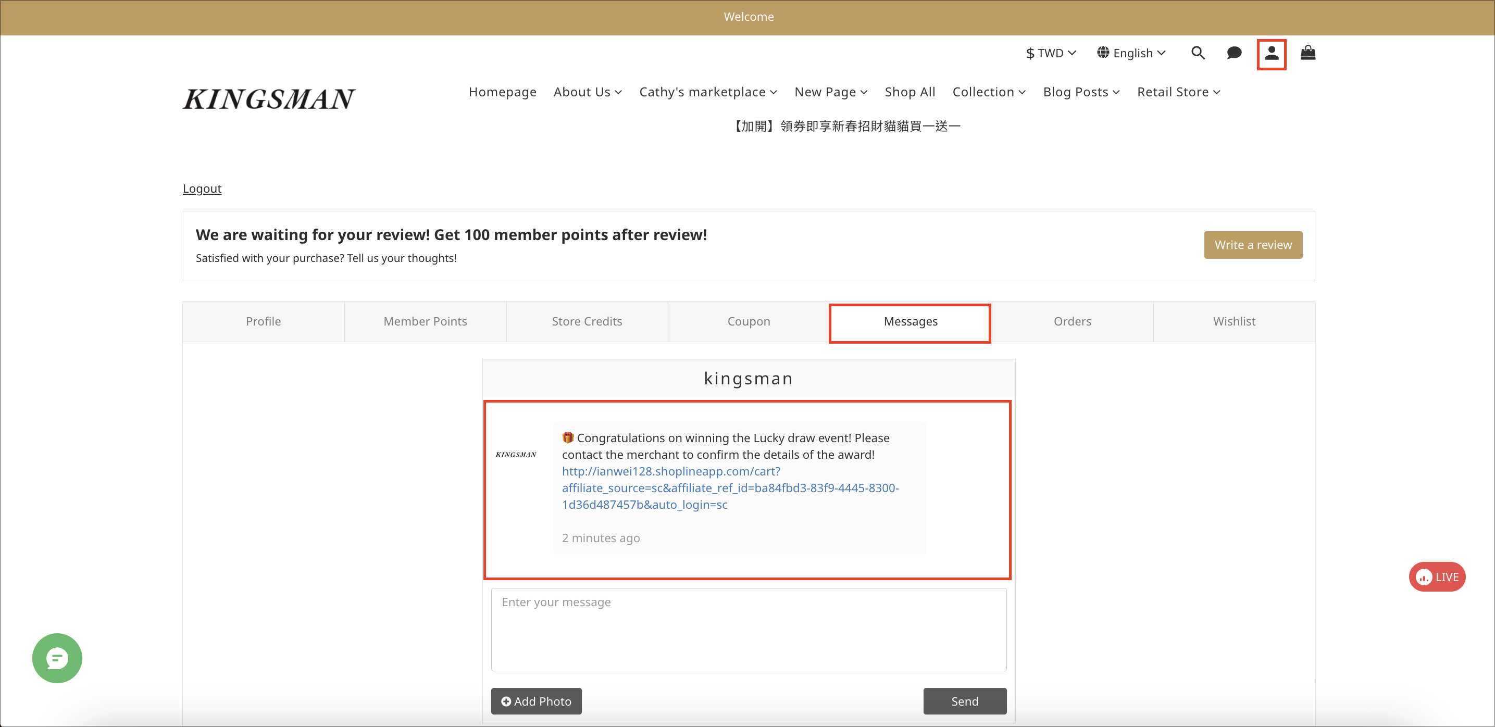
Task: Click the Write a review button
Action: click(x=1253, y=245)
